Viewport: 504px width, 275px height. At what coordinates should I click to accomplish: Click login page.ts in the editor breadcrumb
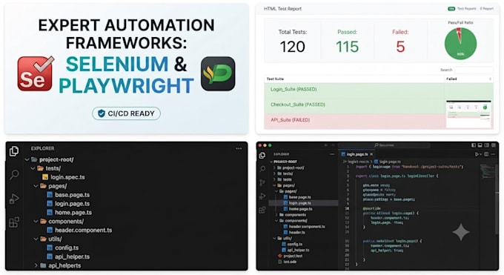click(x=390, y=162)
